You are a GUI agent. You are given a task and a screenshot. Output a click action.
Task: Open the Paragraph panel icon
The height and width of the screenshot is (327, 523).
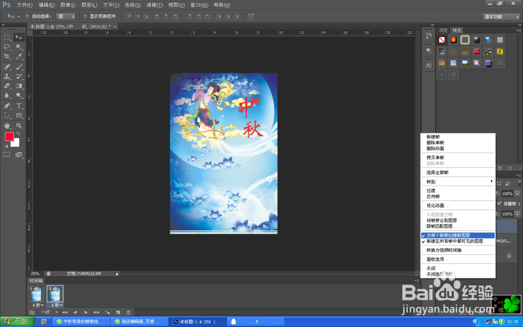click(x=429, y=51)
